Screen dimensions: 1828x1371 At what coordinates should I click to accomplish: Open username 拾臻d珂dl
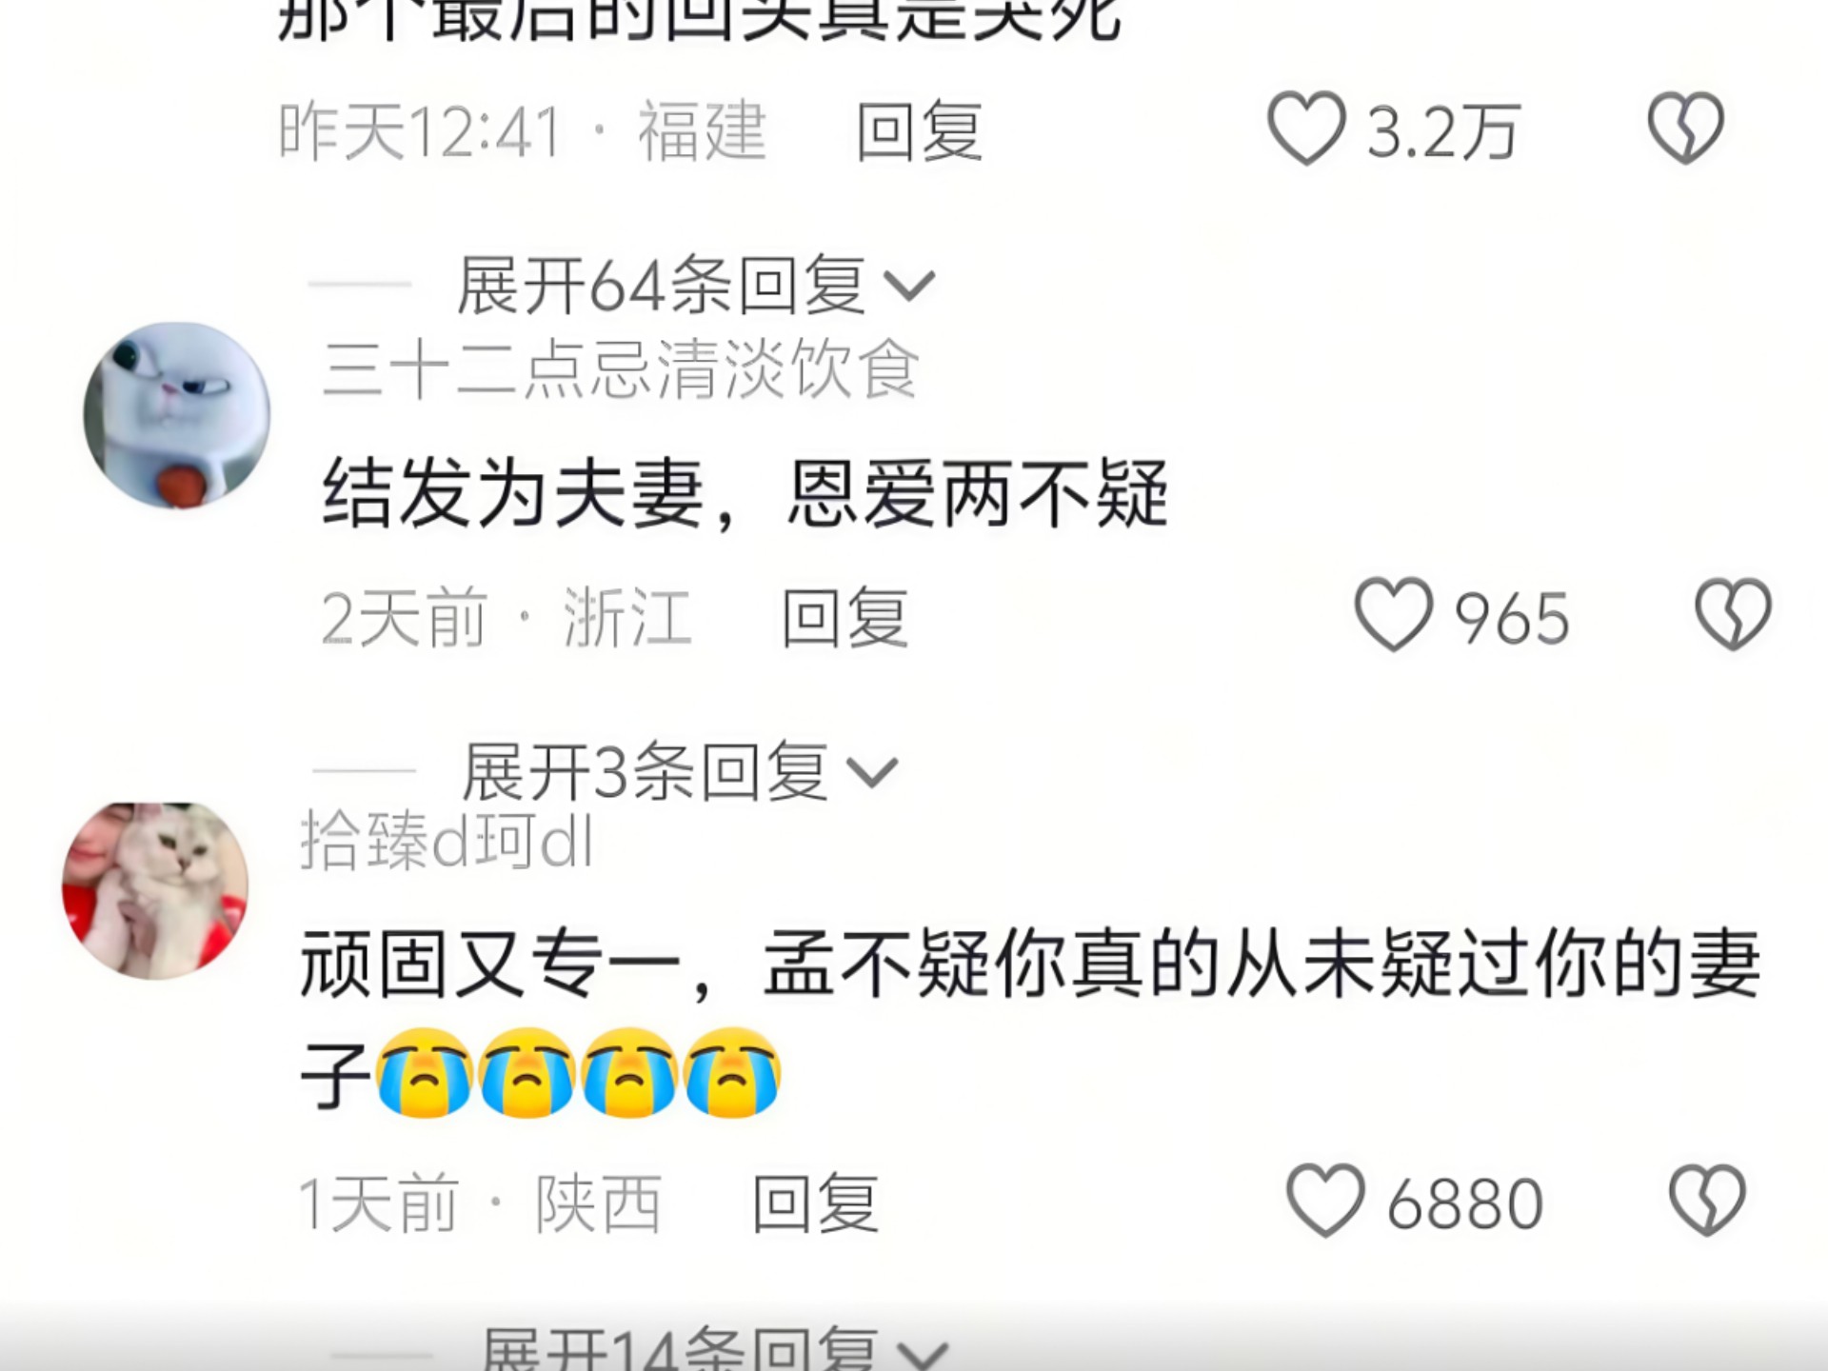click(447, 841)
